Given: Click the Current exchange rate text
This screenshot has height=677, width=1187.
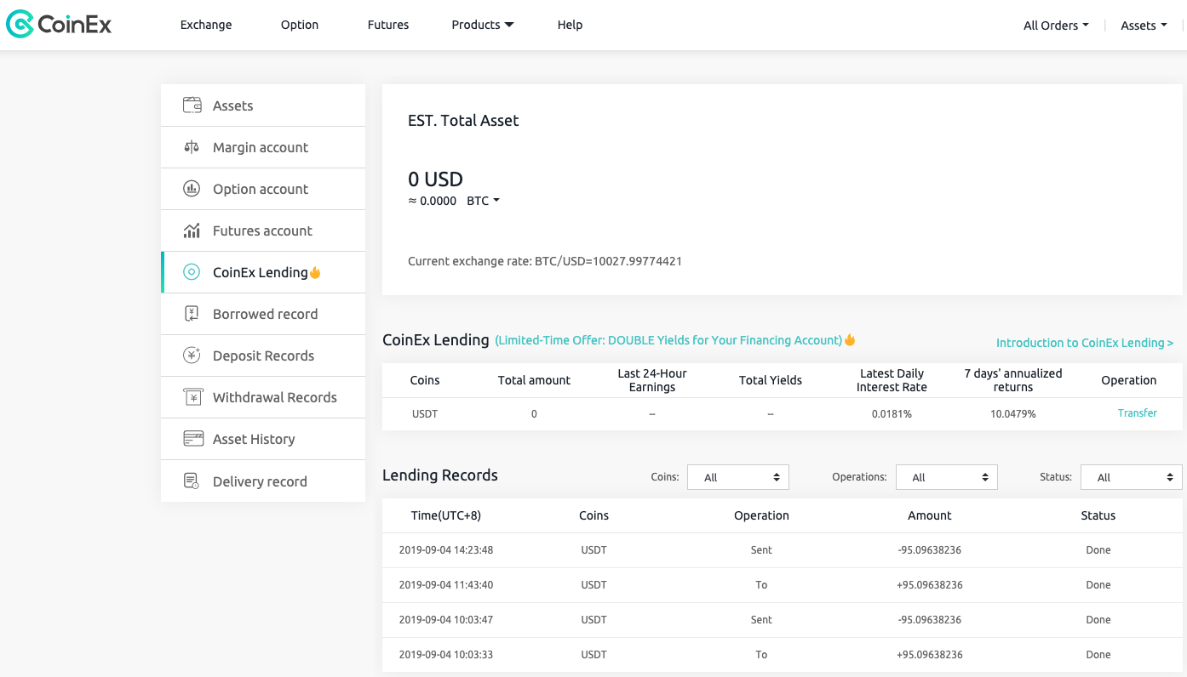Looking at the screenshot, I should [x=545, y=261].
